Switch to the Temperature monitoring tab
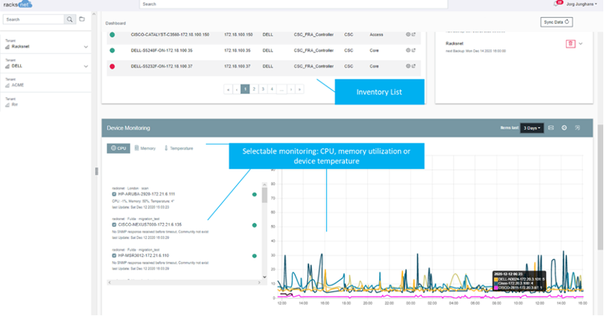Viewport: 604px width, 316px height. (x=178, y=148)
